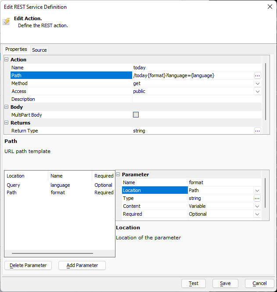Close the Edit REST Service Definition dialog
The height and width of the screenshot is (292, 277).
(270, 7)
